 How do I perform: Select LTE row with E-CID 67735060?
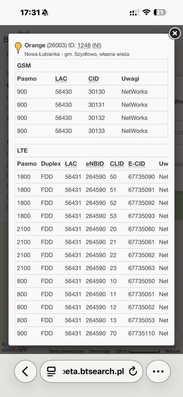point(91,229)
